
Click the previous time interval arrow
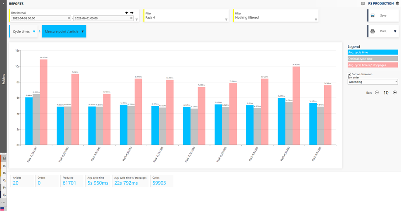pos(127,13)
